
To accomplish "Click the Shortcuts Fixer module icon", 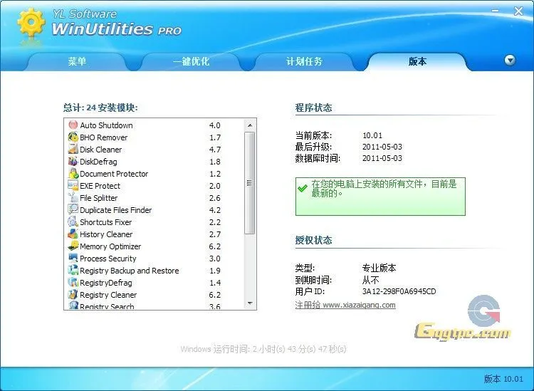I will point(73,222).
